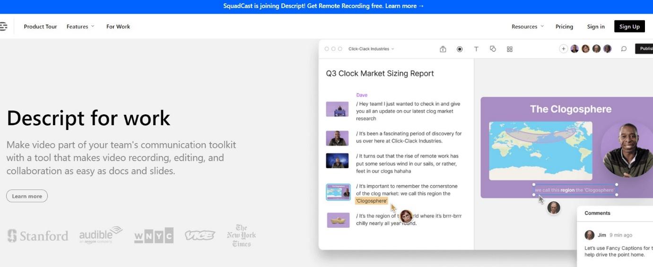Open the SquadCast Learn more banner link

point(405,6)
